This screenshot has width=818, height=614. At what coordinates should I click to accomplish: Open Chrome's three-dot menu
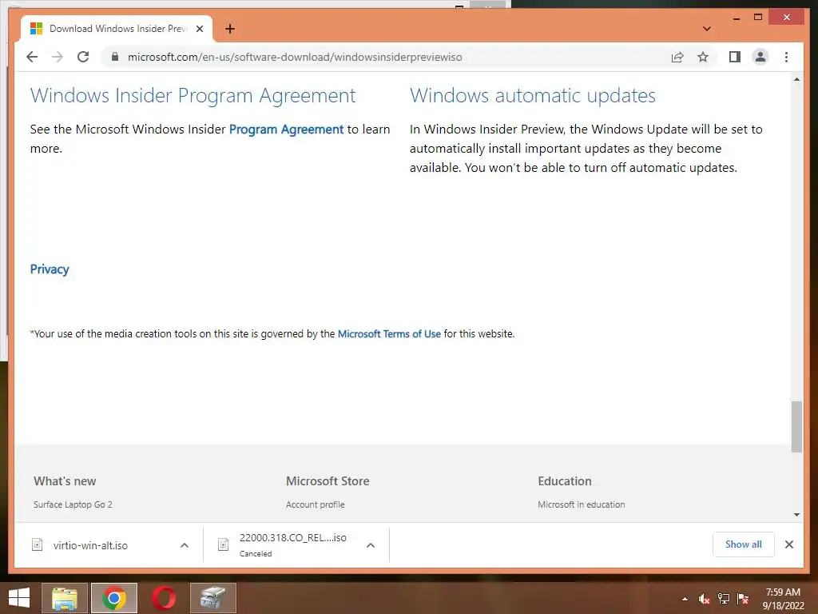tap(786, 57)
